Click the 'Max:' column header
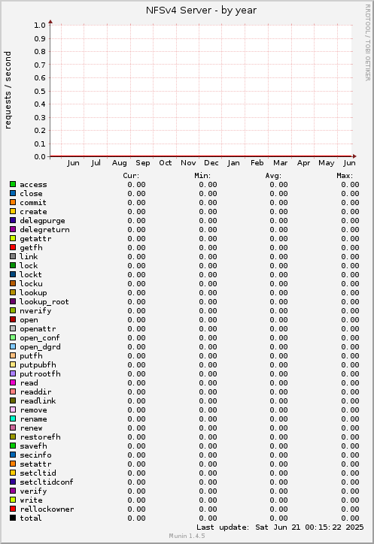 click(345, 176)
